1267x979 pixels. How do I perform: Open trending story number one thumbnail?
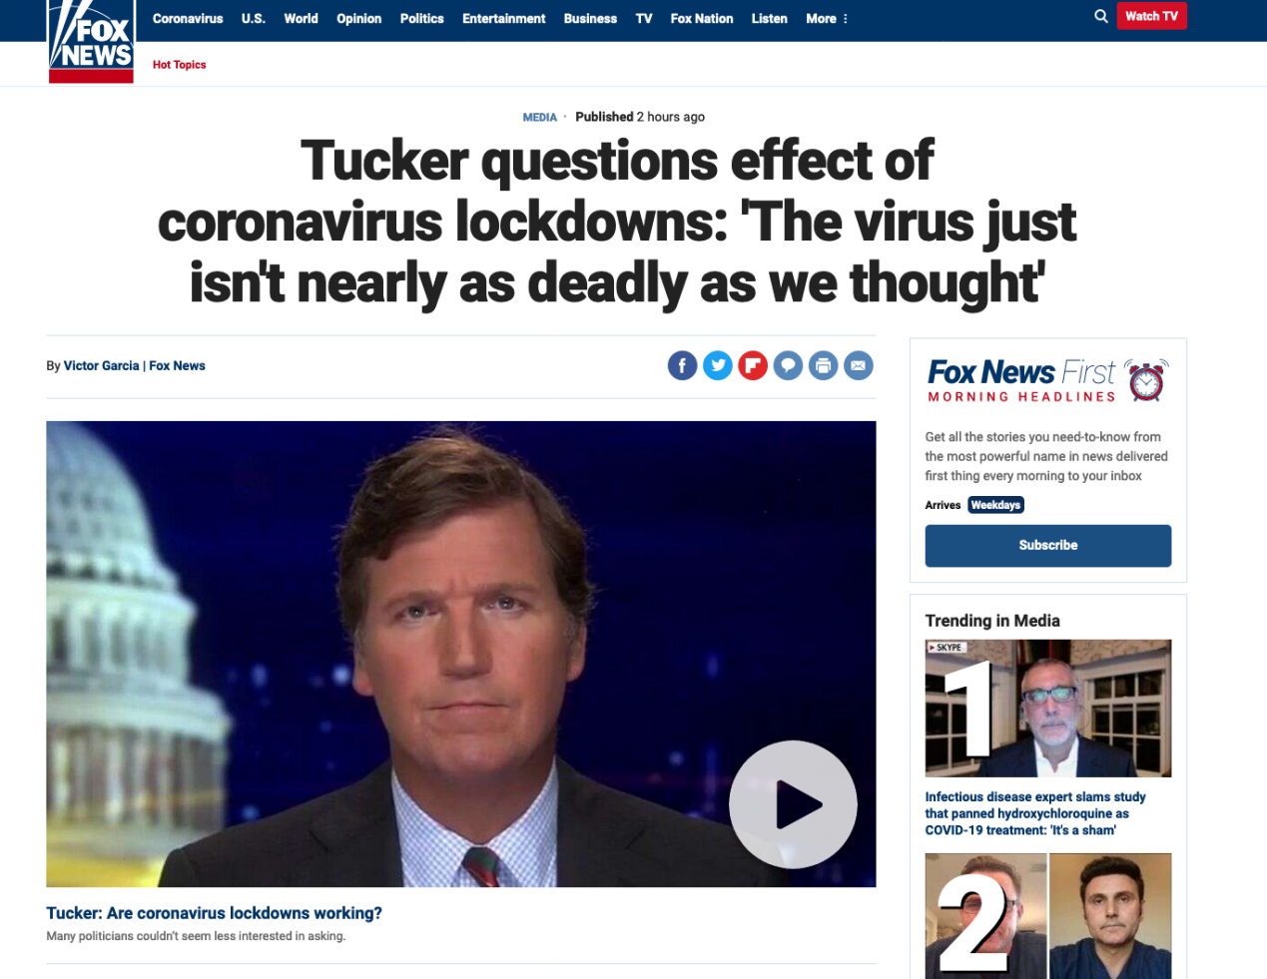[1048, 709]
